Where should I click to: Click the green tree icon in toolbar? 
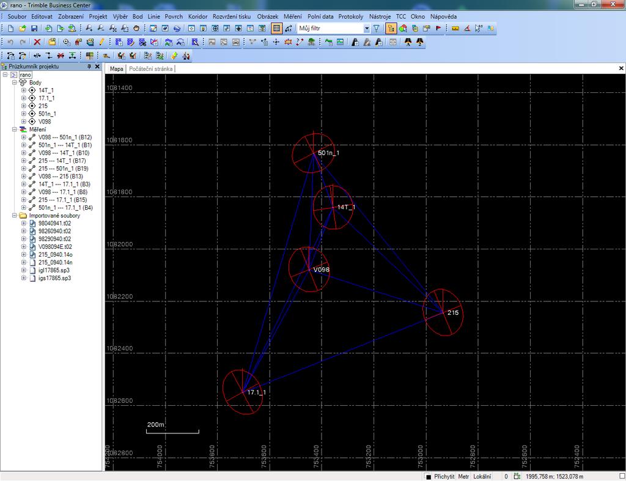(311, 42)
